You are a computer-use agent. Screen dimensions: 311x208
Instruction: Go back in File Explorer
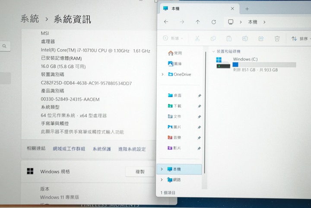166,22
